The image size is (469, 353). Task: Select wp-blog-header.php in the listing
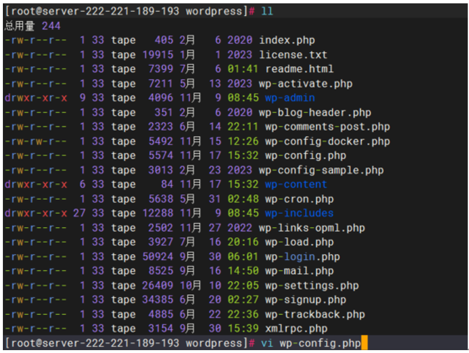[314, 113]
